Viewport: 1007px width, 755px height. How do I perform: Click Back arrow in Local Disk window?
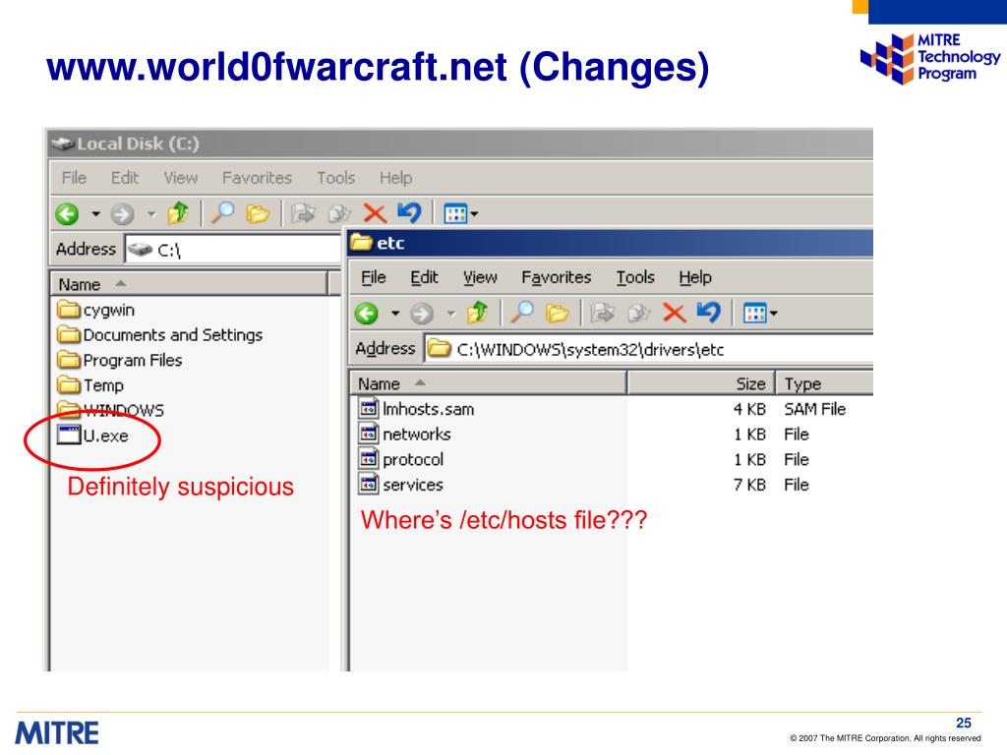point(67,213)
